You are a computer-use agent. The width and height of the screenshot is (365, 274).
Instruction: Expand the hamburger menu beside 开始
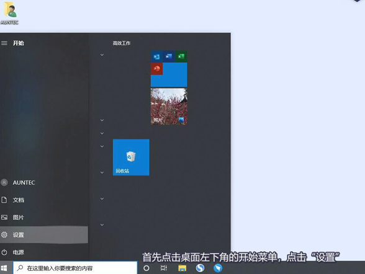[x=4, y=43]
